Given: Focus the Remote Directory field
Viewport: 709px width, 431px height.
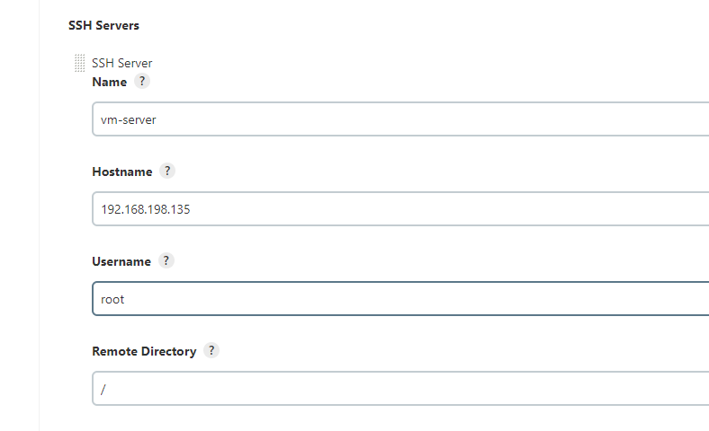Looking at the screenshot, I should click(x=400, y=389).
